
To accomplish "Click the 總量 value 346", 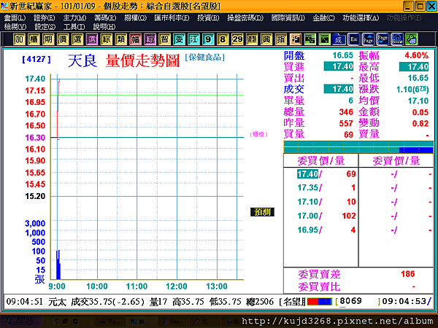I will (x=346, y=112).
